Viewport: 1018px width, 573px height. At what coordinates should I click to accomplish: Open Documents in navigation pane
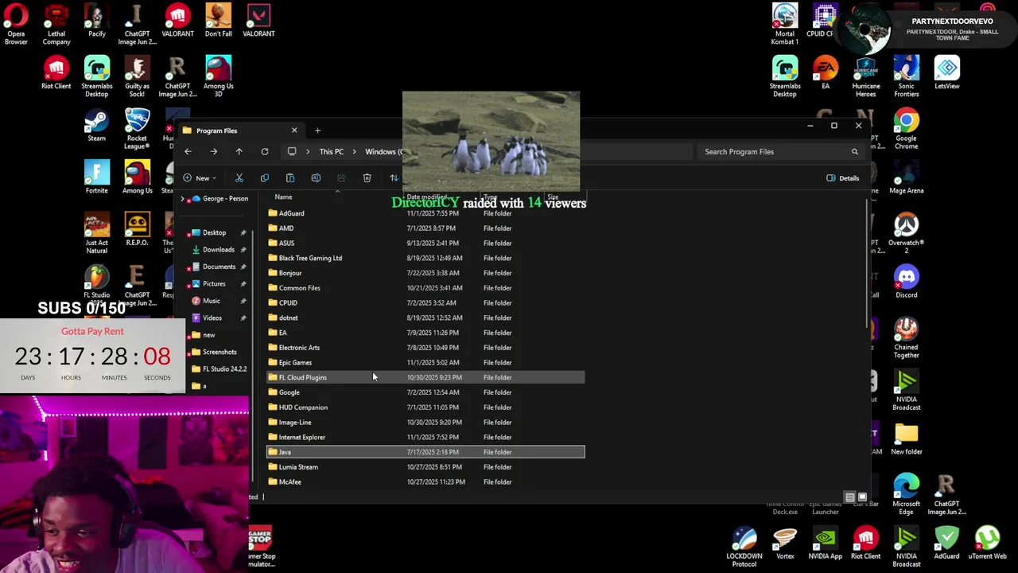pyautogui.click(x=219, y=267)
